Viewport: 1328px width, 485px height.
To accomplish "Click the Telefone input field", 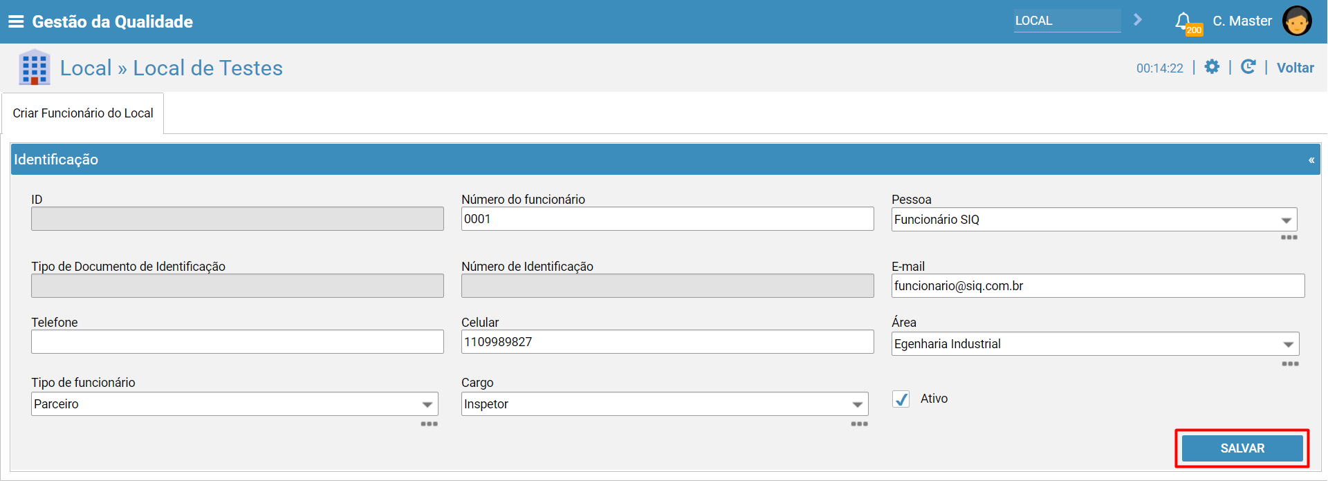I will (x=237, y=342).
